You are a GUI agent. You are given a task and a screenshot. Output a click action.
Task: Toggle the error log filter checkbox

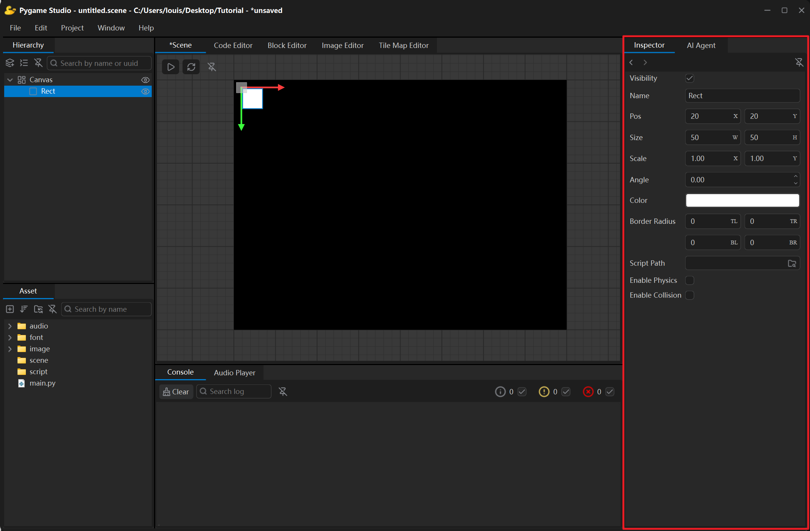[610, 392]
